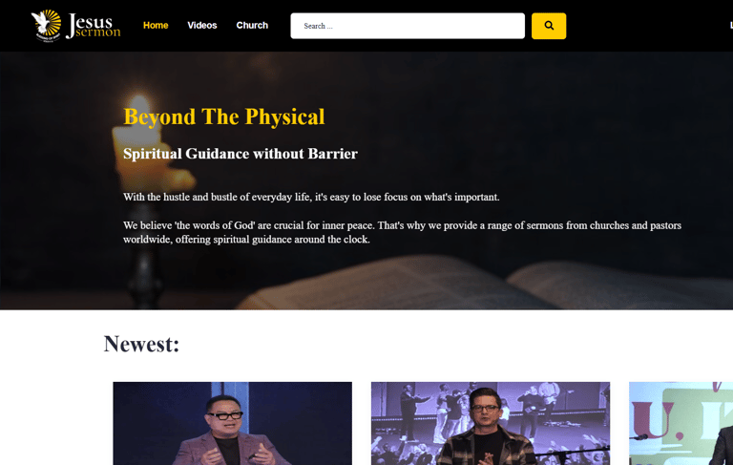Image resolution: width=733 pixels, height=465 pixels.
Task: Click the open book in hero background
Action: (486, 283)
